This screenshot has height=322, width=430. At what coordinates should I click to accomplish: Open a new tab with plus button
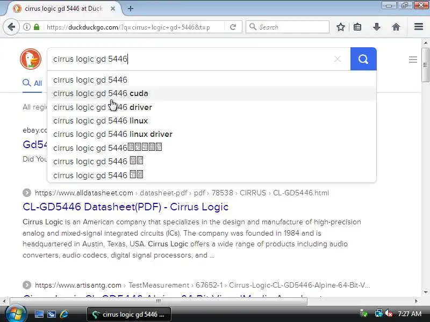131,9
